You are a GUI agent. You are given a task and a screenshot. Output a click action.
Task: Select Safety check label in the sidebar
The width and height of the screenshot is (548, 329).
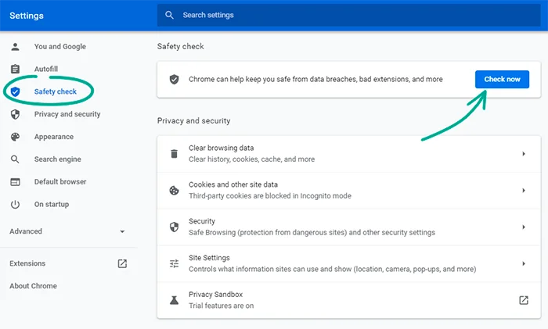[x=56, y=91]
